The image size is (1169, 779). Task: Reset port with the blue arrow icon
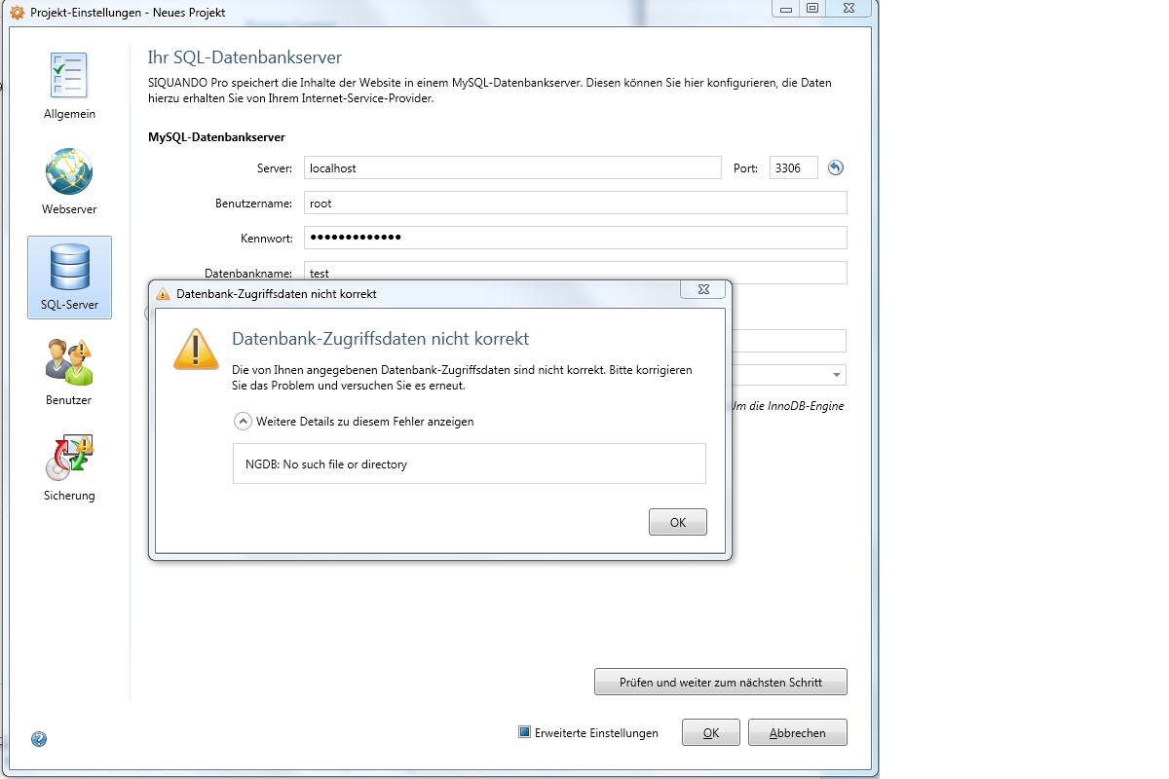(835, 167)
